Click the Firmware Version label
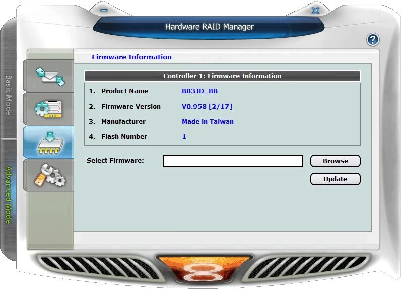 [x=131, y=107]
